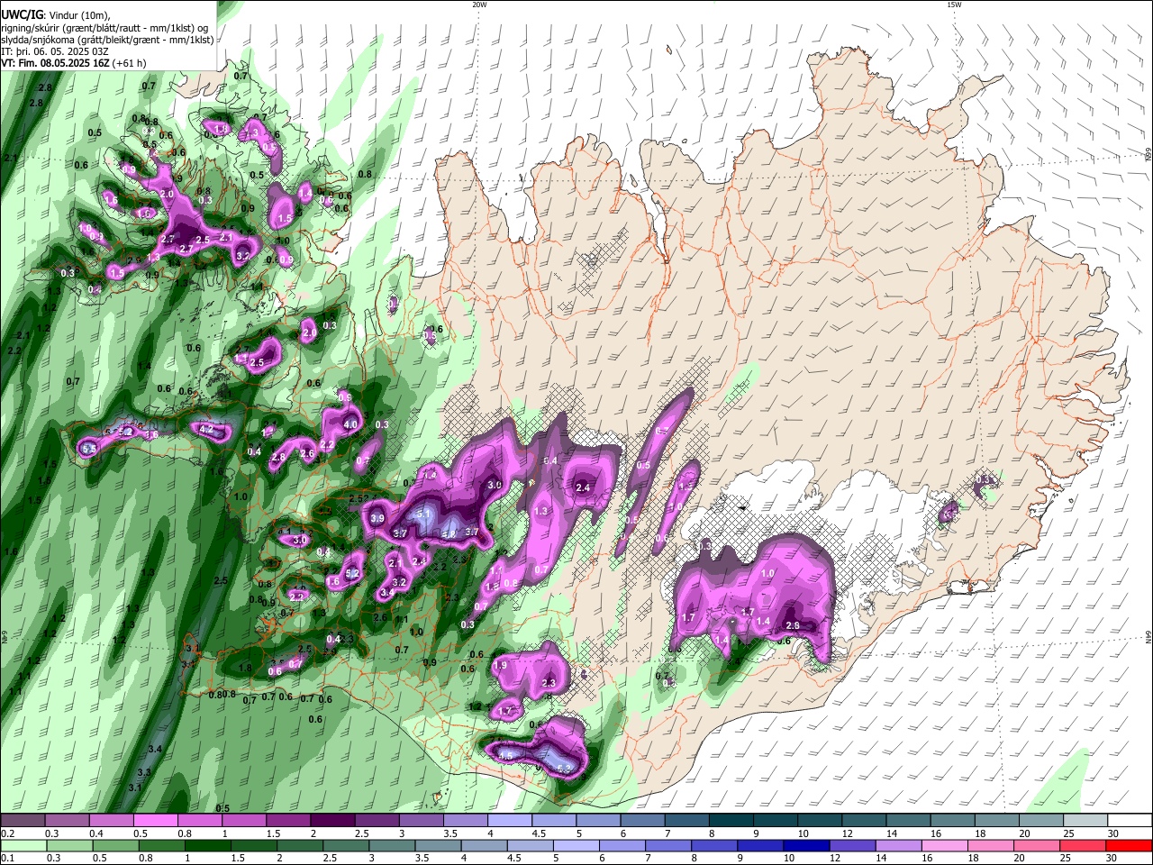Click the 3.3 rainfall value offshore
The height and width of the screenshot is (865, 1153).
point(144,773)
